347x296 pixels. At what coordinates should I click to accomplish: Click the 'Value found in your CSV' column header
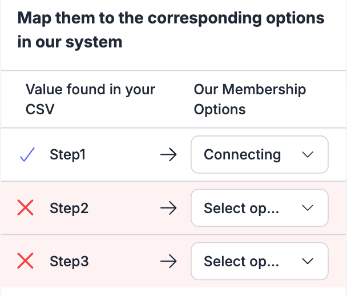tap(90, 99)
